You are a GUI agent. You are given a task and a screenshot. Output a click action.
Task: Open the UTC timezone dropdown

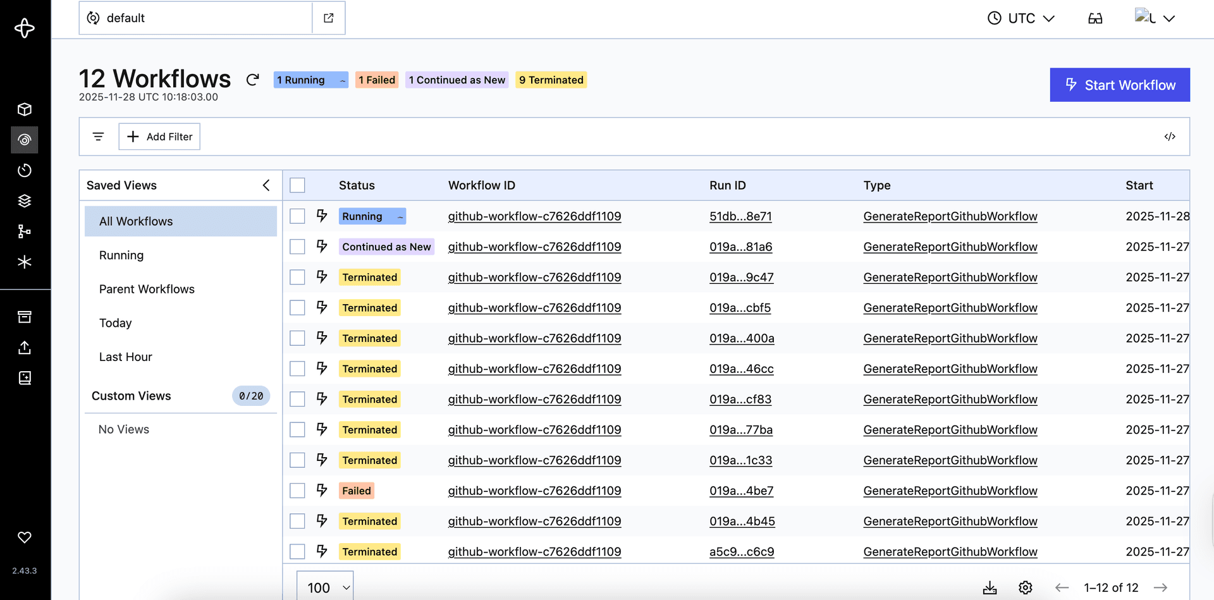point(1021,18)
